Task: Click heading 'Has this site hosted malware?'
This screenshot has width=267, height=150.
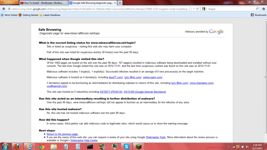Action: click(60, 109)
